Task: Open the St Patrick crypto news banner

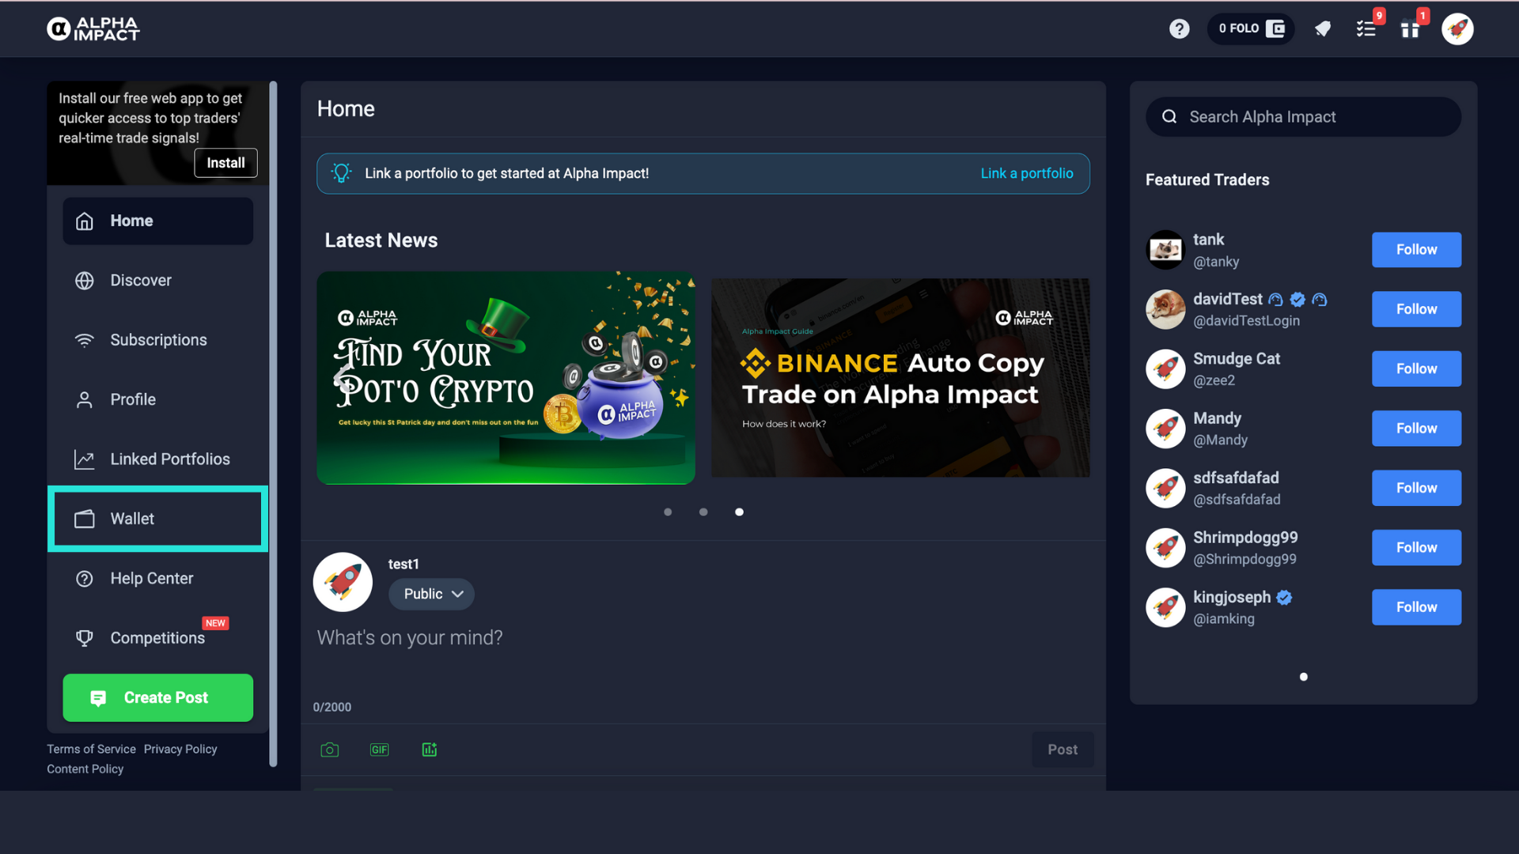Action: pyautogui.click(x=506, y=378)
